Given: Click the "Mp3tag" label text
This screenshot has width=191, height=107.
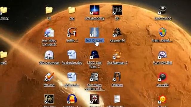Looking at the screenshot, I should pos(49,85).
